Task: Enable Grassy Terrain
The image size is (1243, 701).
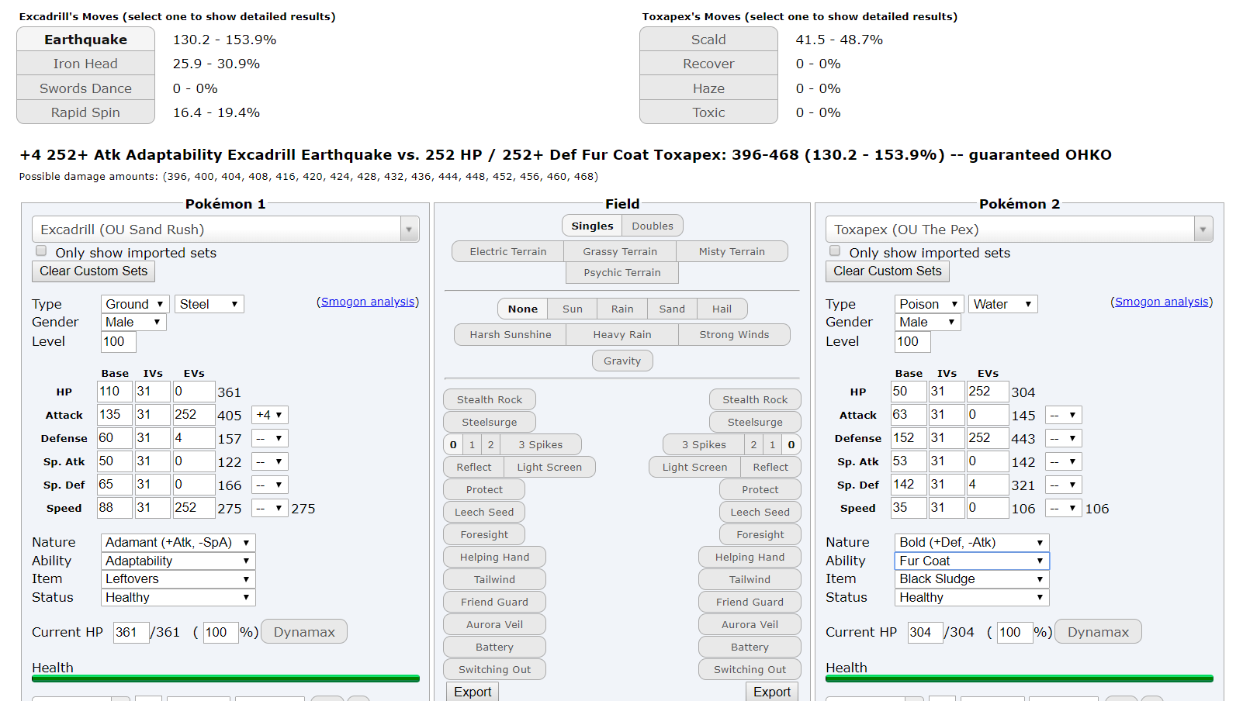Action: click(x=620, y=251)
